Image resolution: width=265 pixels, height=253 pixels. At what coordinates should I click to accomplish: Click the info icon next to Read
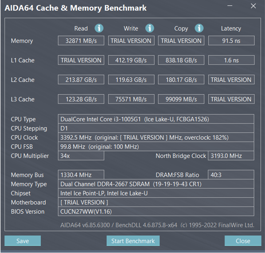pos(99,28)
